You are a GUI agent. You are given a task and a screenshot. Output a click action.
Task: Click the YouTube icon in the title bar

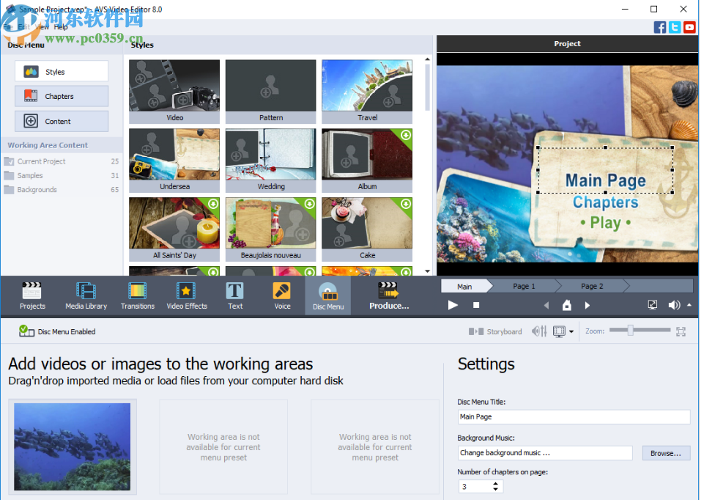(689, 27)
